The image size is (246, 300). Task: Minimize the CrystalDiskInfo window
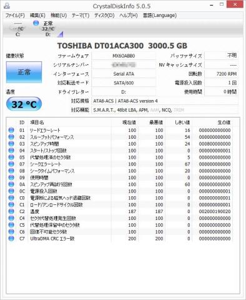(x=212, y=5)
